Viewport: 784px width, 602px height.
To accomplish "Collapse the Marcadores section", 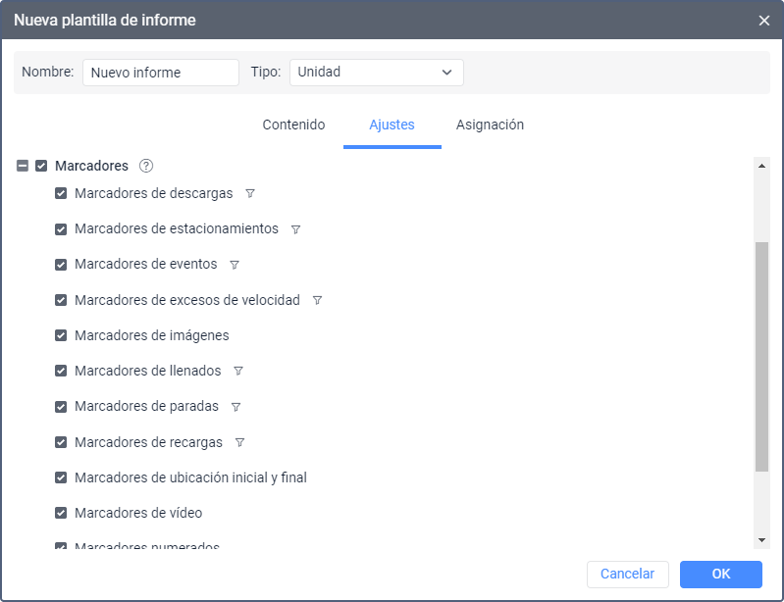I will point(23,166).
